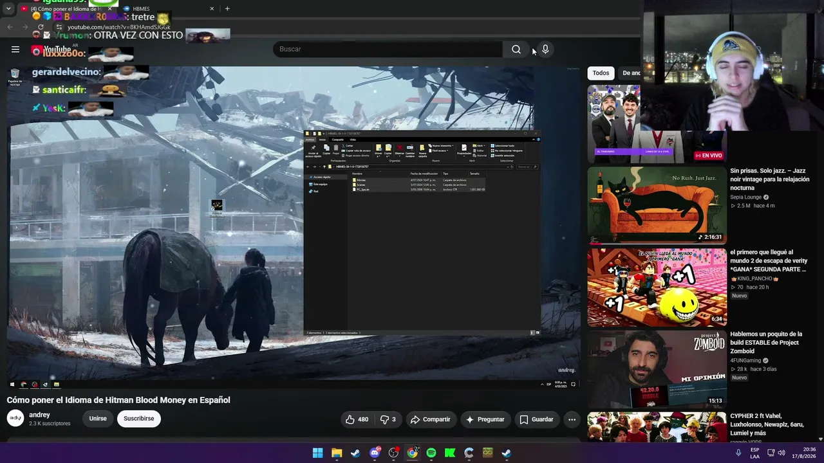Focus the Buscar search field
Image resolution: width=824 pixels, height=463 pixels.
(x=388, y=49)
